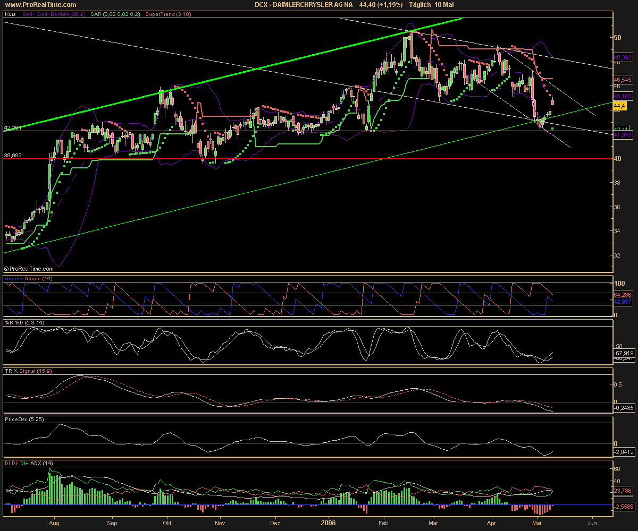Click the 41,975 lower Bollinger value tag

tap(623, 135)
